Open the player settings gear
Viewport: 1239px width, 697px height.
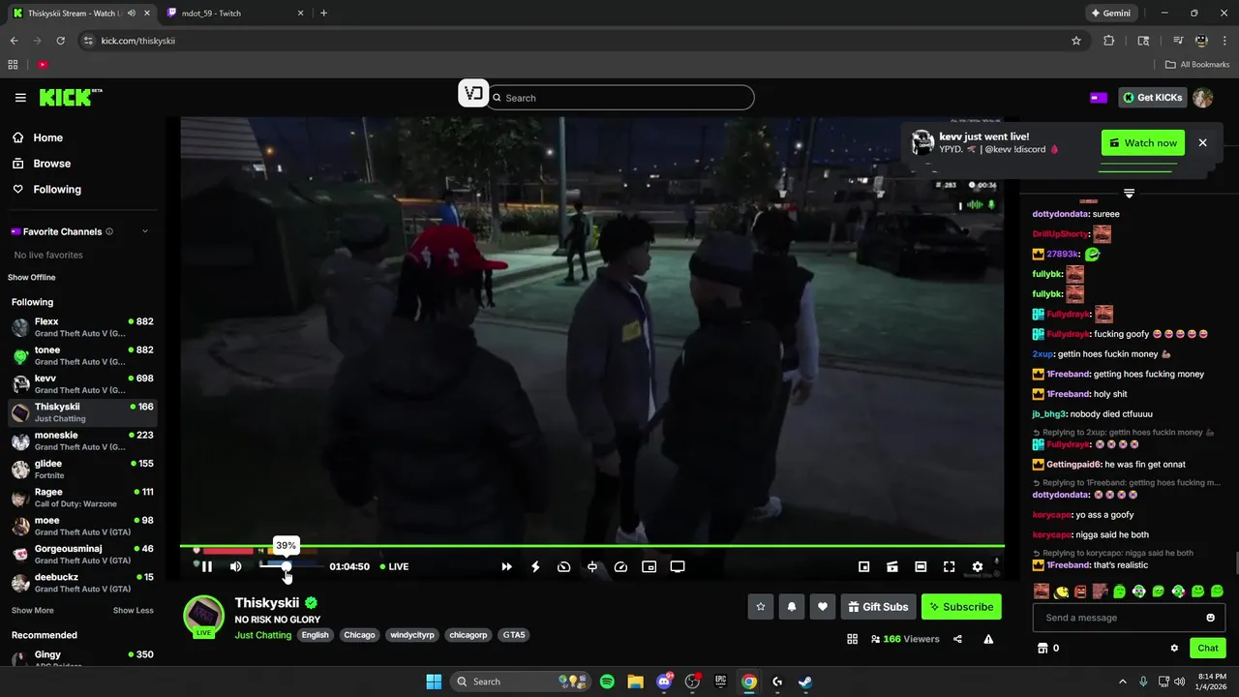[x=978, y=566]
